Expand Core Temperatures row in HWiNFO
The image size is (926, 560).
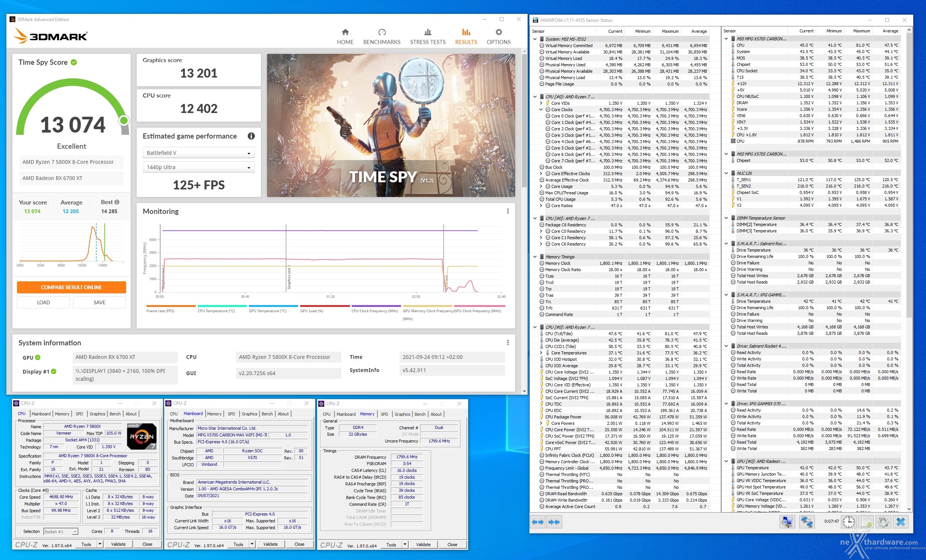tap(541, 353)
